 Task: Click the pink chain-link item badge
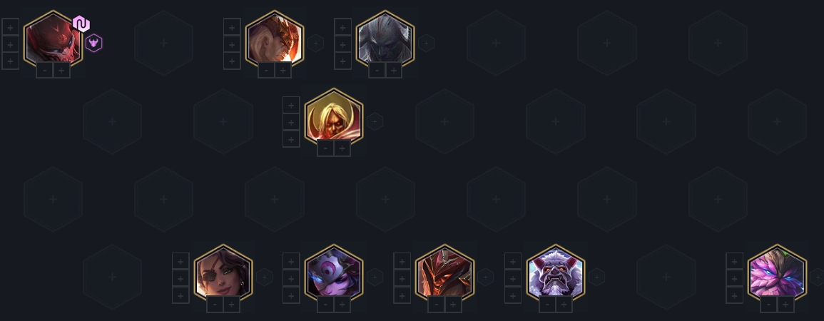pyautogui.click(x=81, y=24)
